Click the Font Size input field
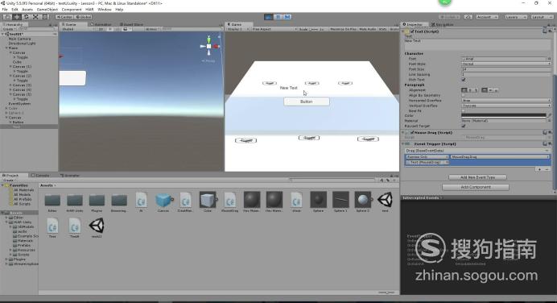Viewport: 557px width, 303px height. tap(505, 69)
